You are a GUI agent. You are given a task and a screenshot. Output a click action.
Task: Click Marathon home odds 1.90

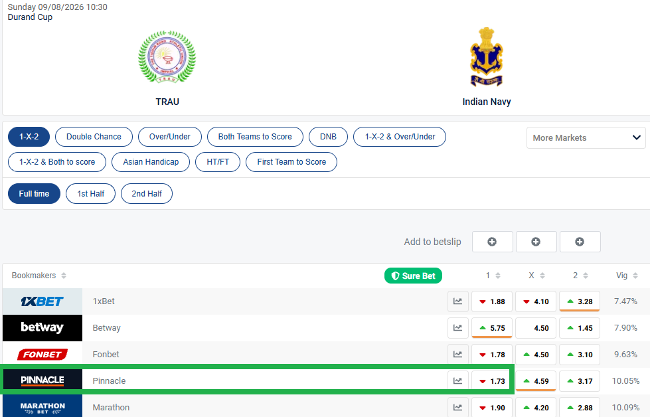click(492, 408)
